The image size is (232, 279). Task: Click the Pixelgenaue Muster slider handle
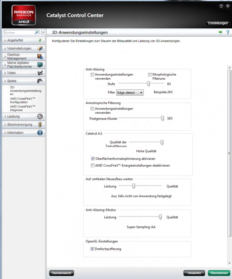tap(162, 118)
